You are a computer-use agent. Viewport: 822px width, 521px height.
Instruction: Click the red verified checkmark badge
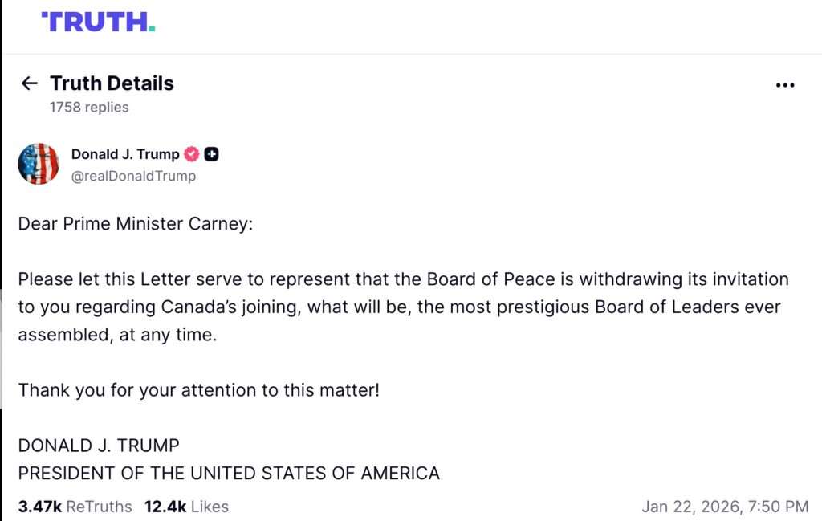192,154
